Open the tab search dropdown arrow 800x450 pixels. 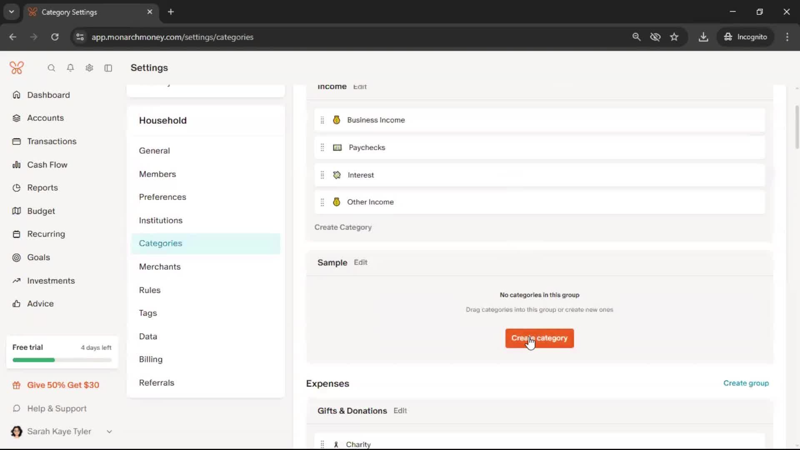(x=12, y=12)
